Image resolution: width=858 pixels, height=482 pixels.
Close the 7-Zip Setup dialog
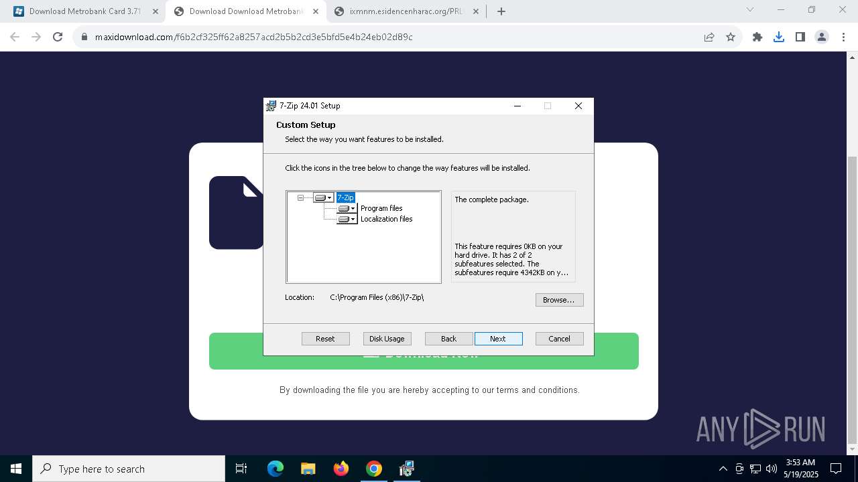578,106
